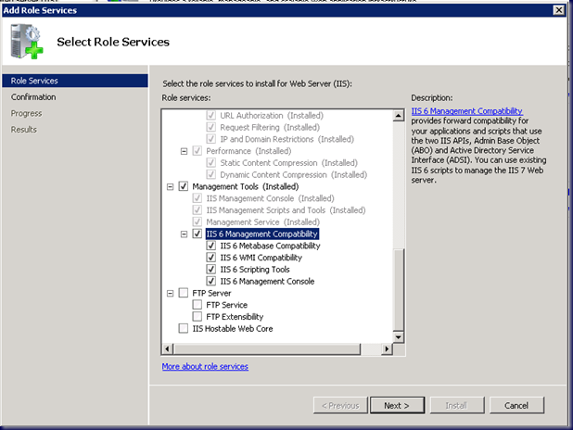Click the Install button
Image resolution: width=573 pixels, height=430 pixels.
point(457,405)
